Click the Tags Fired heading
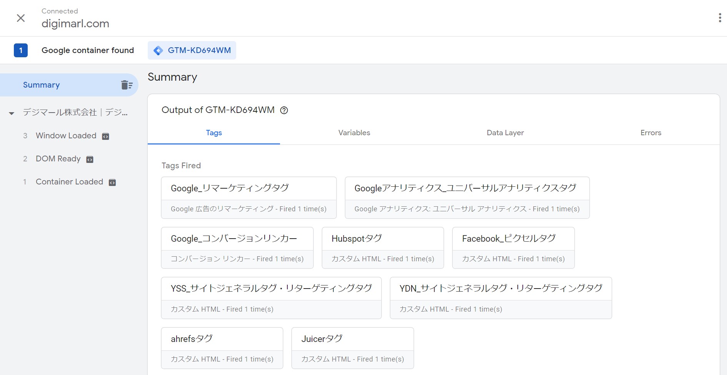The image size is (727, 375). point(181,166)
